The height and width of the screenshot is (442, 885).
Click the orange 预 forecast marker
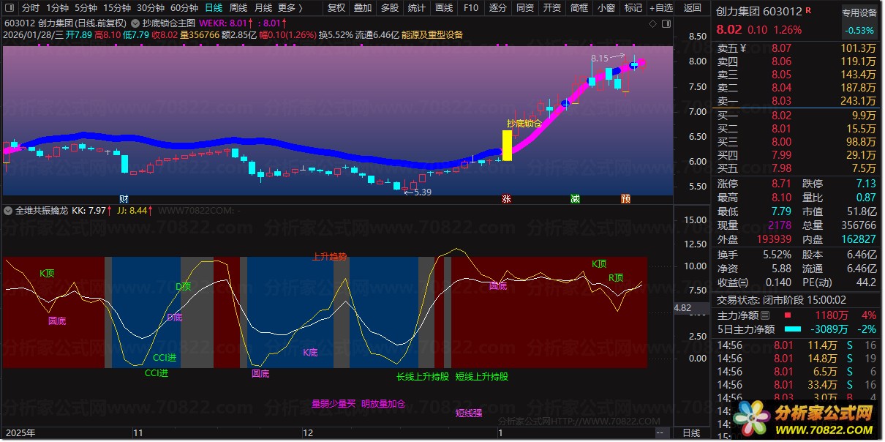625,199
